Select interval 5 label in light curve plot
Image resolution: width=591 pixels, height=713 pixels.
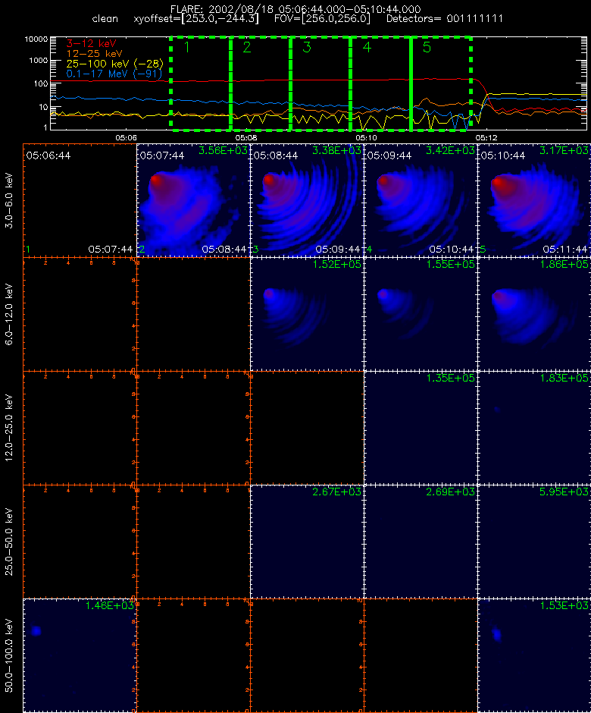point(427,47)
